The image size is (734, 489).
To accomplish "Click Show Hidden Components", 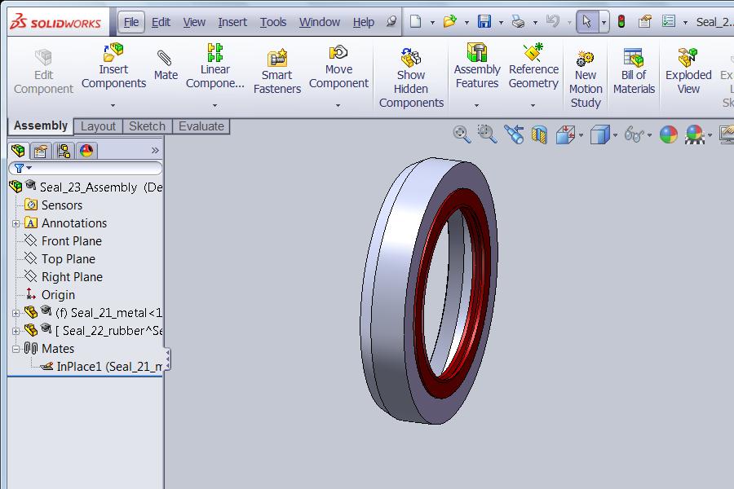I will 411,78.
